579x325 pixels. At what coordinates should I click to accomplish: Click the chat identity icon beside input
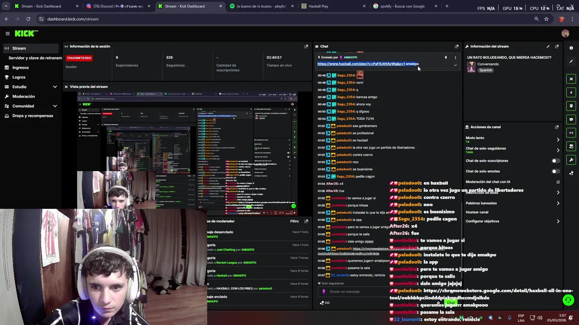click(x=323, y=292)
